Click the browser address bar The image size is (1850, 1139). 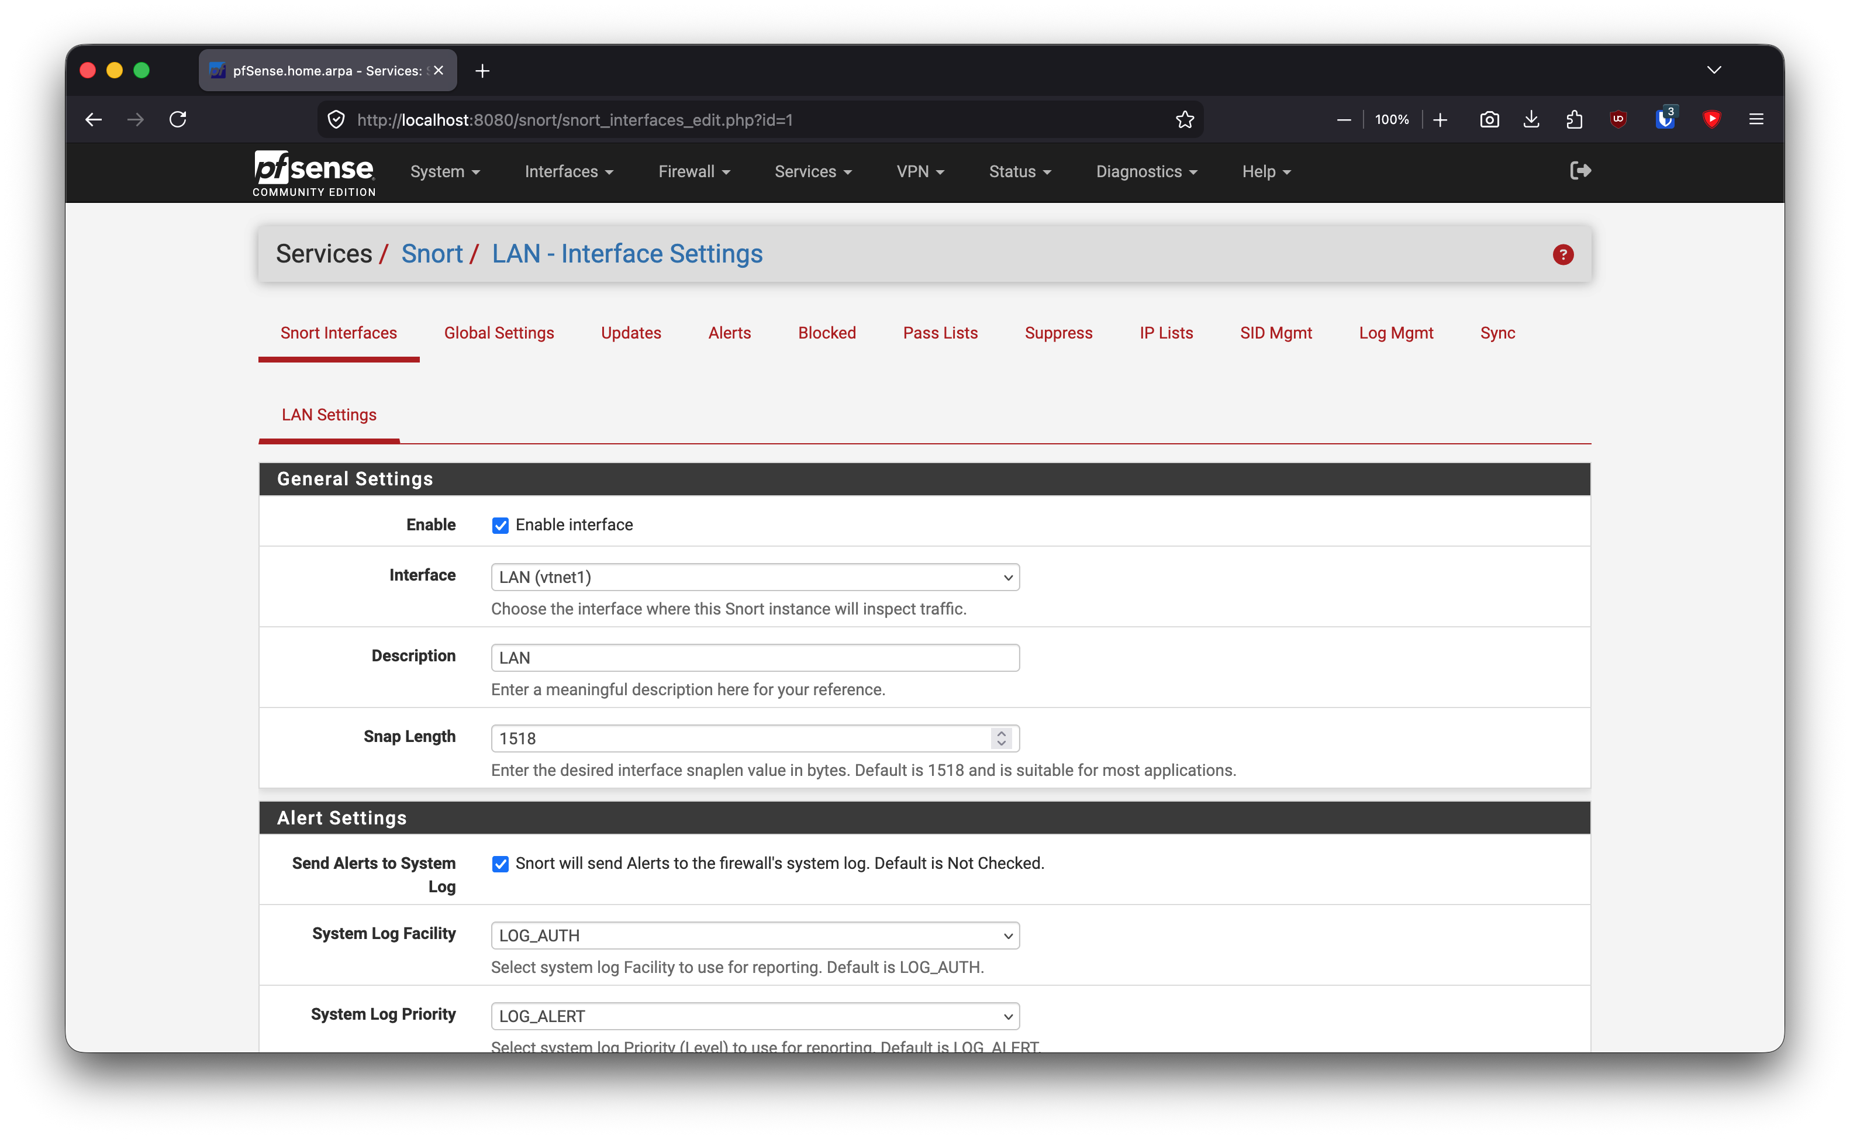(x=761, y=120)
